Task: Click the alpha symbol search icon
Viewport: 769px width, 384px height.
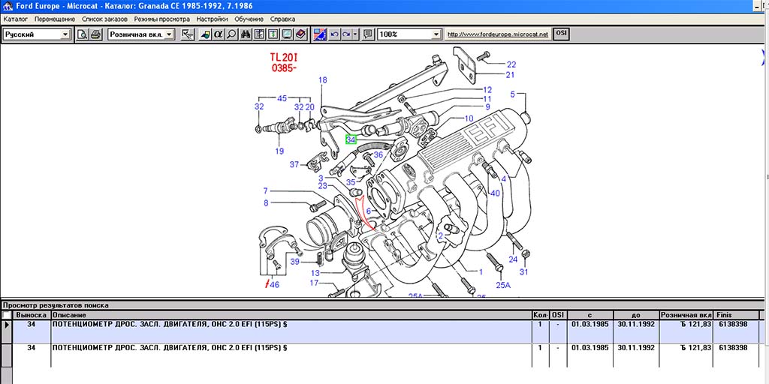Action: tap(219, 34)
